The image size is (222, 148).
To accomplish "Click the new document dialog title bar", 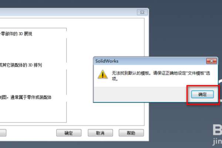I will [68, 13].
